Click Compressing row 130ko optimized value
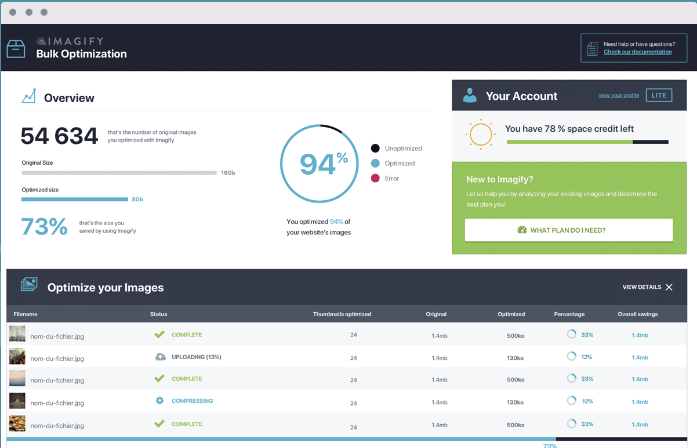Screen dimensions: 697x448 point(515,403)
